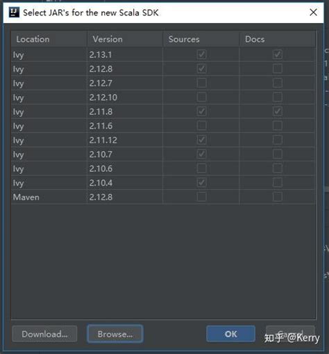Click the Browse... button
The width and height of the screenshot is (329, 354).
pos(115,334)
